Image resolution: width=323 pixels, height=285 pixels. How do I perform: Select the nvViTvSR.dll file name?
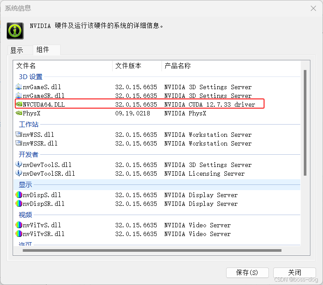point(44,234)
